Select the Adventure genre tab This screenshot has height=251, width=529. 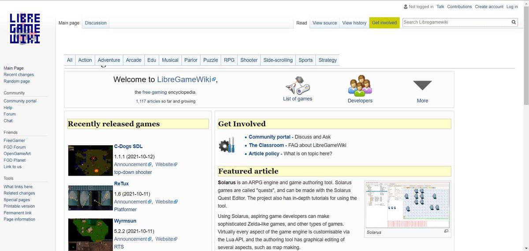pos(109,60)
